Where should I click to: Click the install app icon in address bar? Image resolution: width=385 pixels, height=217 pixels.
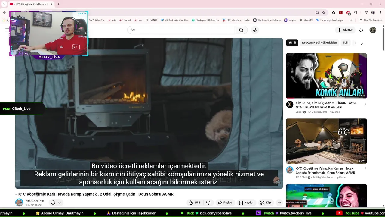coord(317,13)
